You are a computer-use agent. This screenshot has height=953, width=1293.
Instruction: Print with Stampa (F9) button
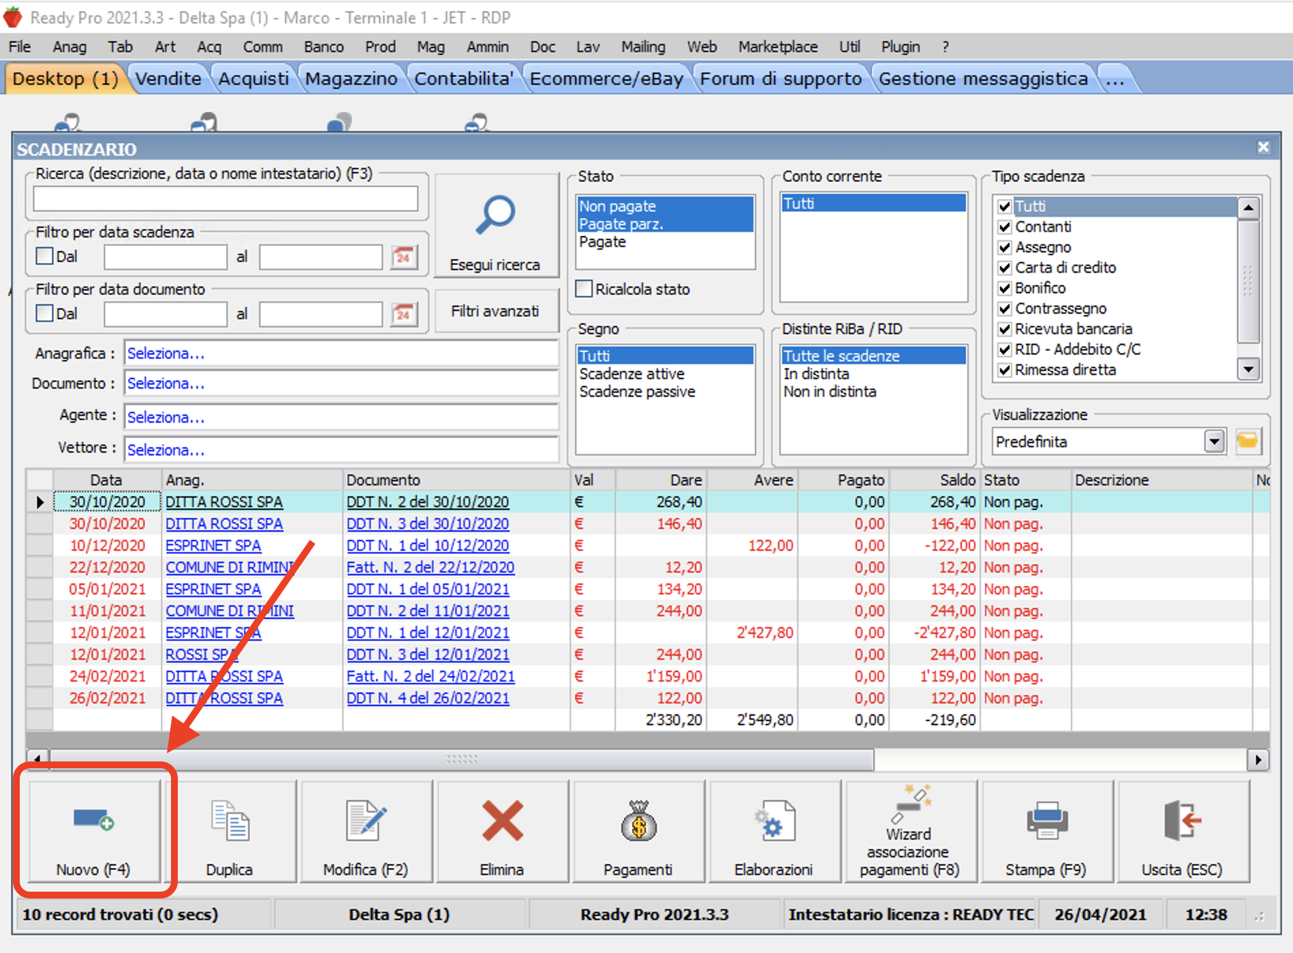point(1047,831)
